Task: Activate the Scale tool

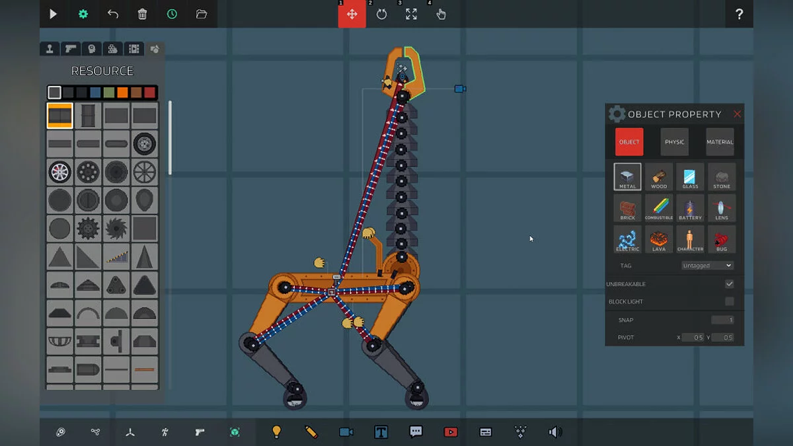Action: click(x=411, y=14)
